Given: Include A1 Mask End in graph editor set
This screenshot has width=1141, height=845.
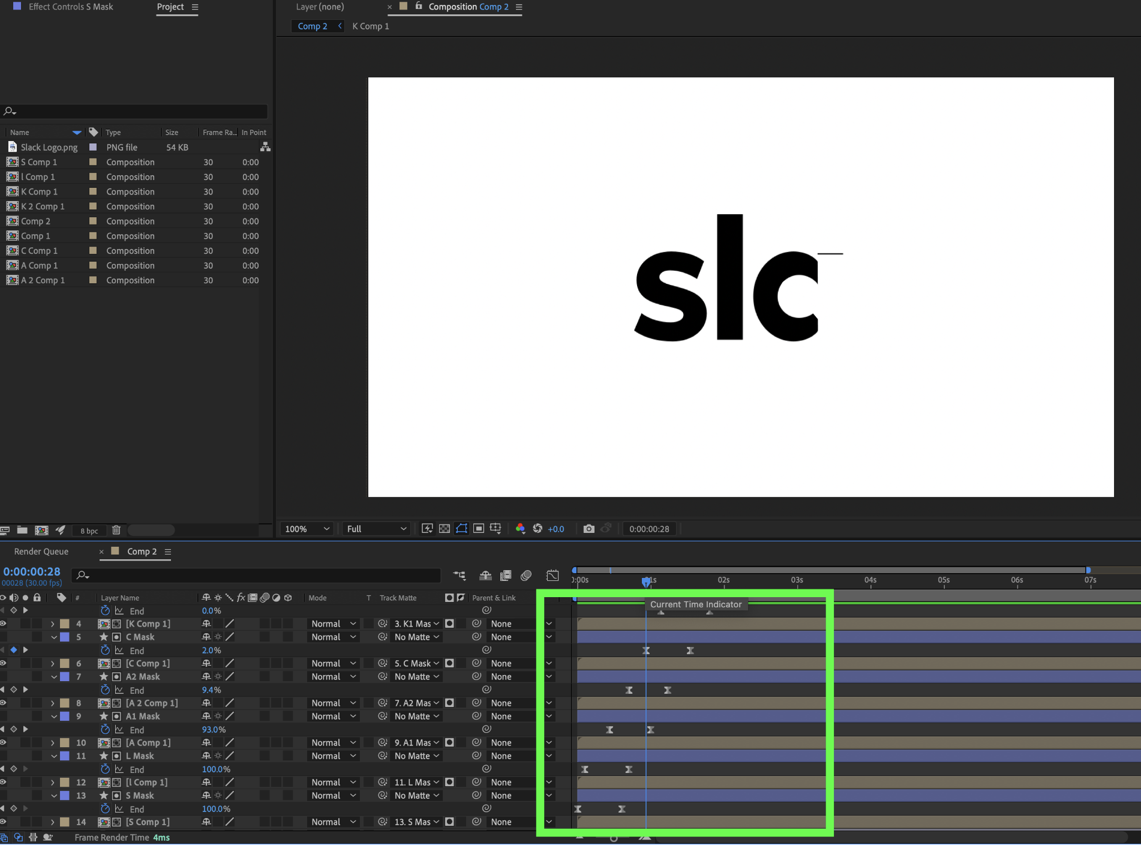Looking at the screenshot, I should coord(119,730).
